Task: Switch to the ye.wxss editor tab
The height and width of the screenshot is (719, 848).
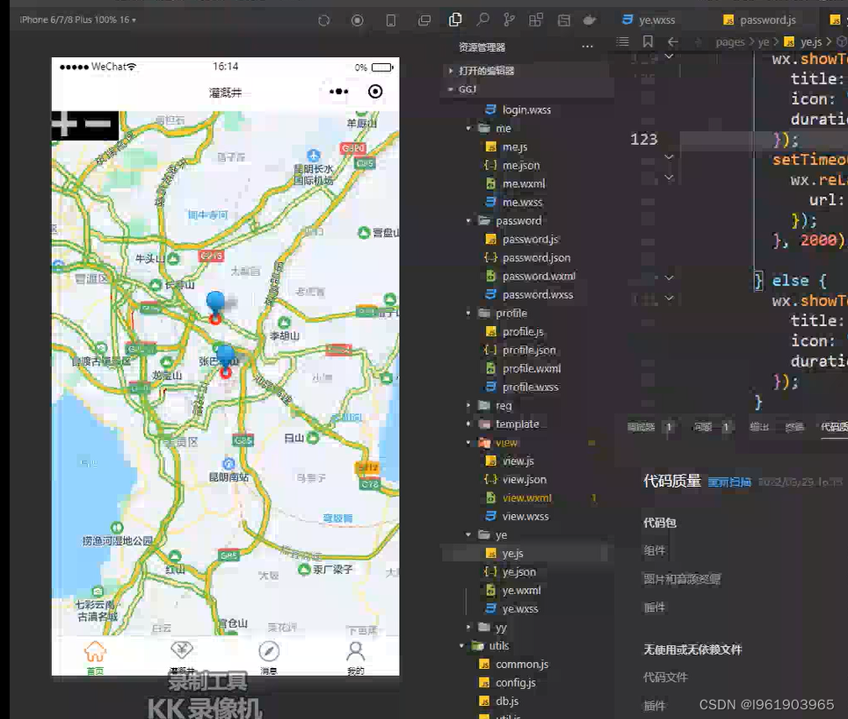Action: tap(649, 20)
